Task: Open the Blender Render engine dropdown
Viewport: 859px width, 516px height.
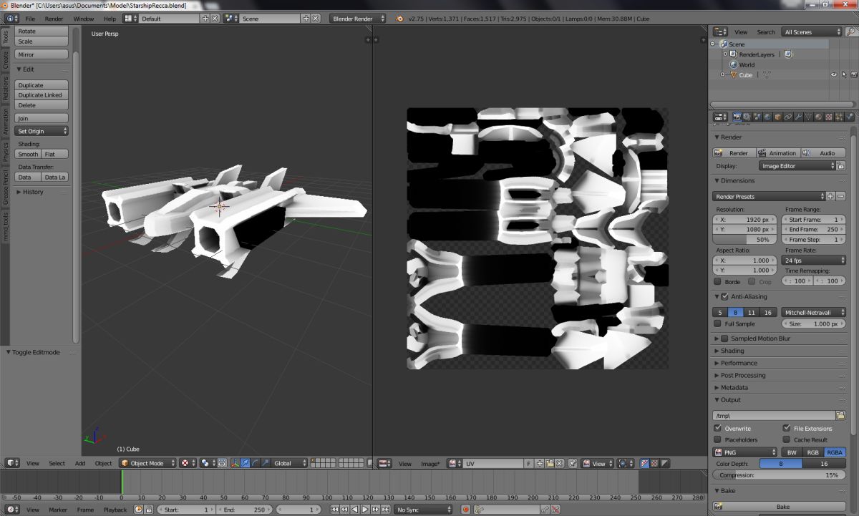Action: point(358,19)
